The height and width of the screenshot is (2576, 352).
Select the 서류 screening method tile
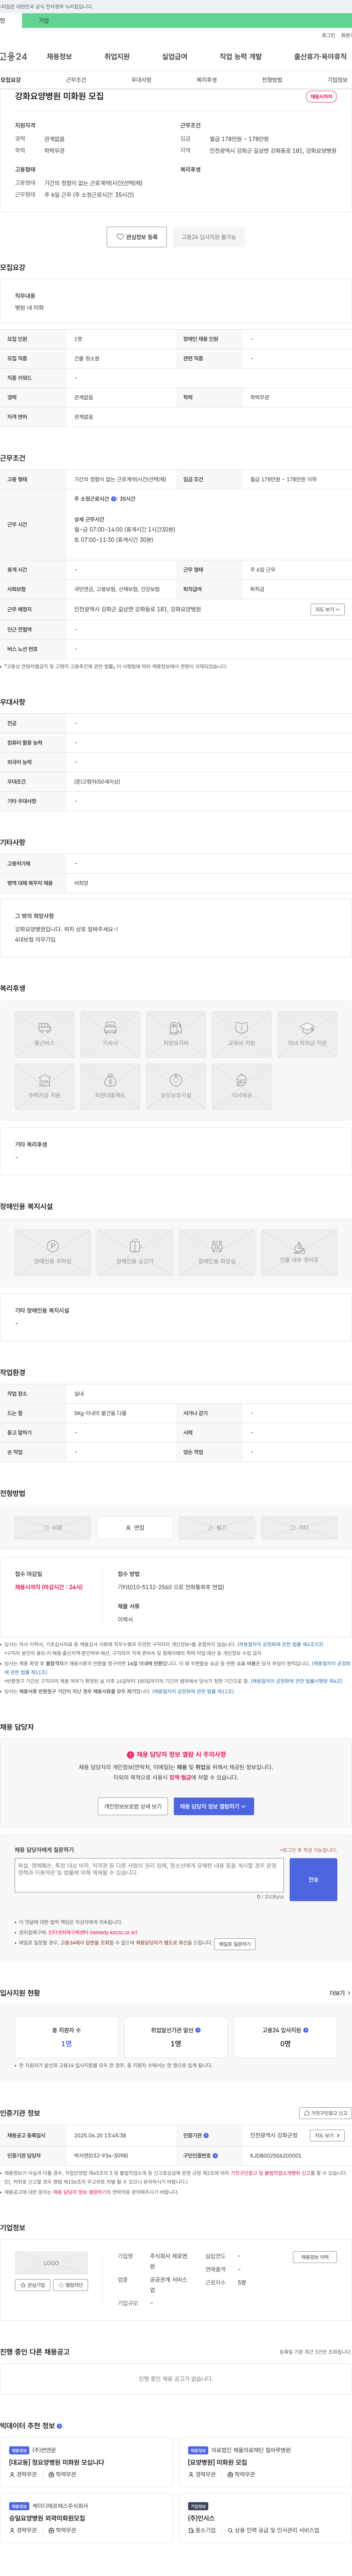tap(53, 1528)
